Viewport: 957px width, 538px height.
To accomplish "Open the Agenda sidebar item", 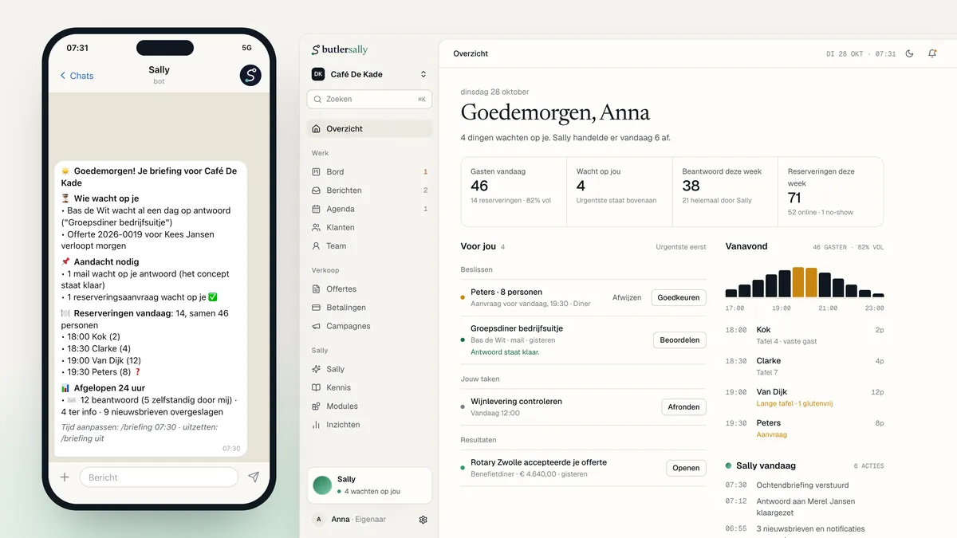I will tap(369, 209).
